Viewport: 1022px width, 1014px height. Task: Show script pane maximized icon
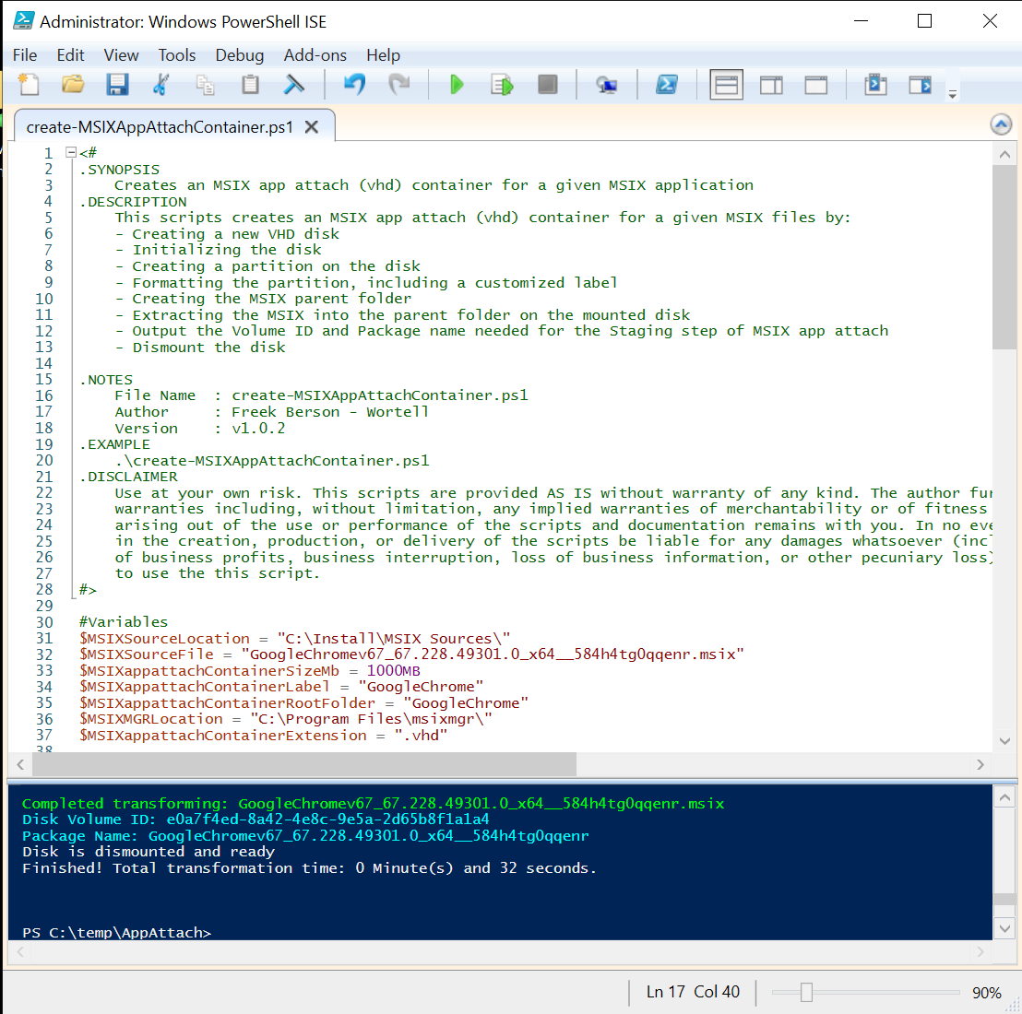[816, 85]
